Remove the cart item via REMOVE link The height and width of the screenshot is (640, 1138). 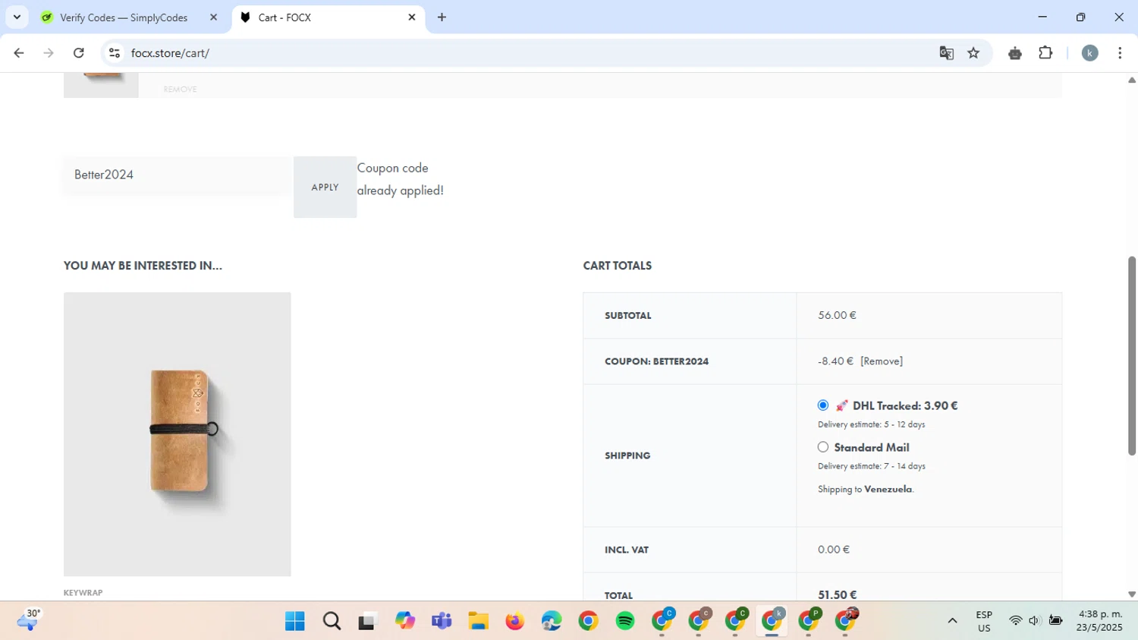coord(180,90)
